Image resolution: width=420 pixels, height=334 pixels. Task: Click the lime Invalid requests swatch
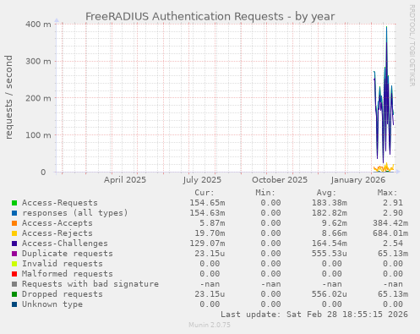(x=14, y=264)
